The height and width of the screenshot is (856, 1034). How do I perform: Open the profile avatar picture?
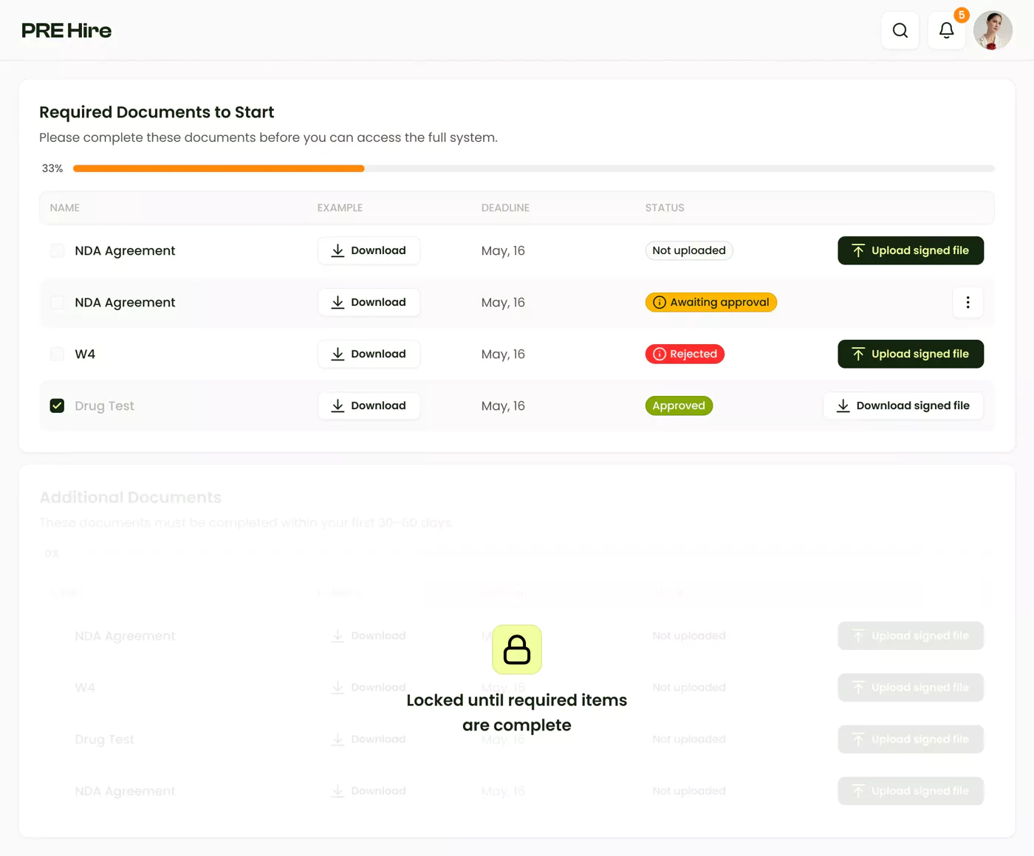pyautogui.click(x=993, y=30)
